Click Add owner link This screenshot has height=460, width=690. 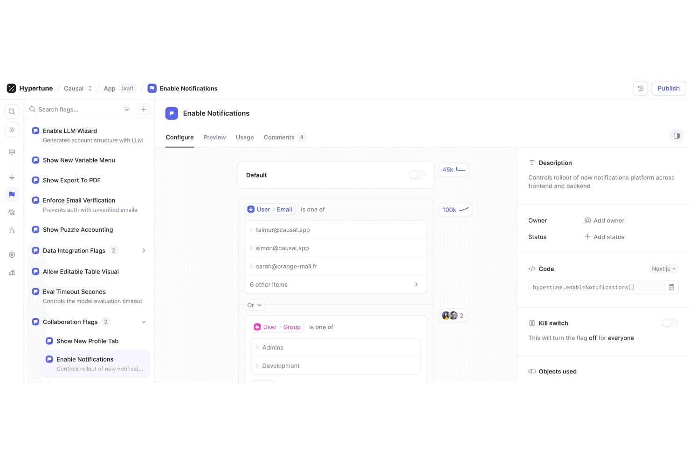click(x=604, y=220)
